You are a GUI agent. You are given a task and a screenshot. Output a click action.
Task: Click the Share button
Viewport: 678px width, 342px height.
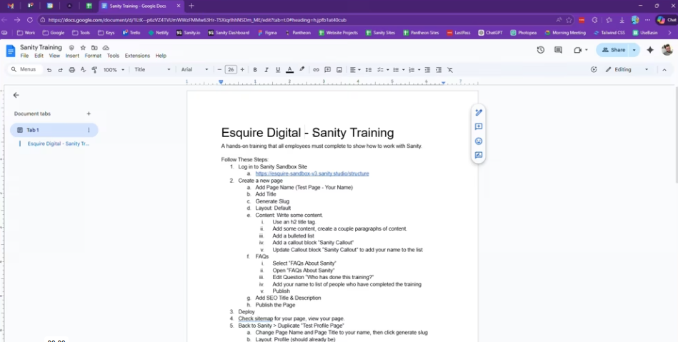coord(613,50)
